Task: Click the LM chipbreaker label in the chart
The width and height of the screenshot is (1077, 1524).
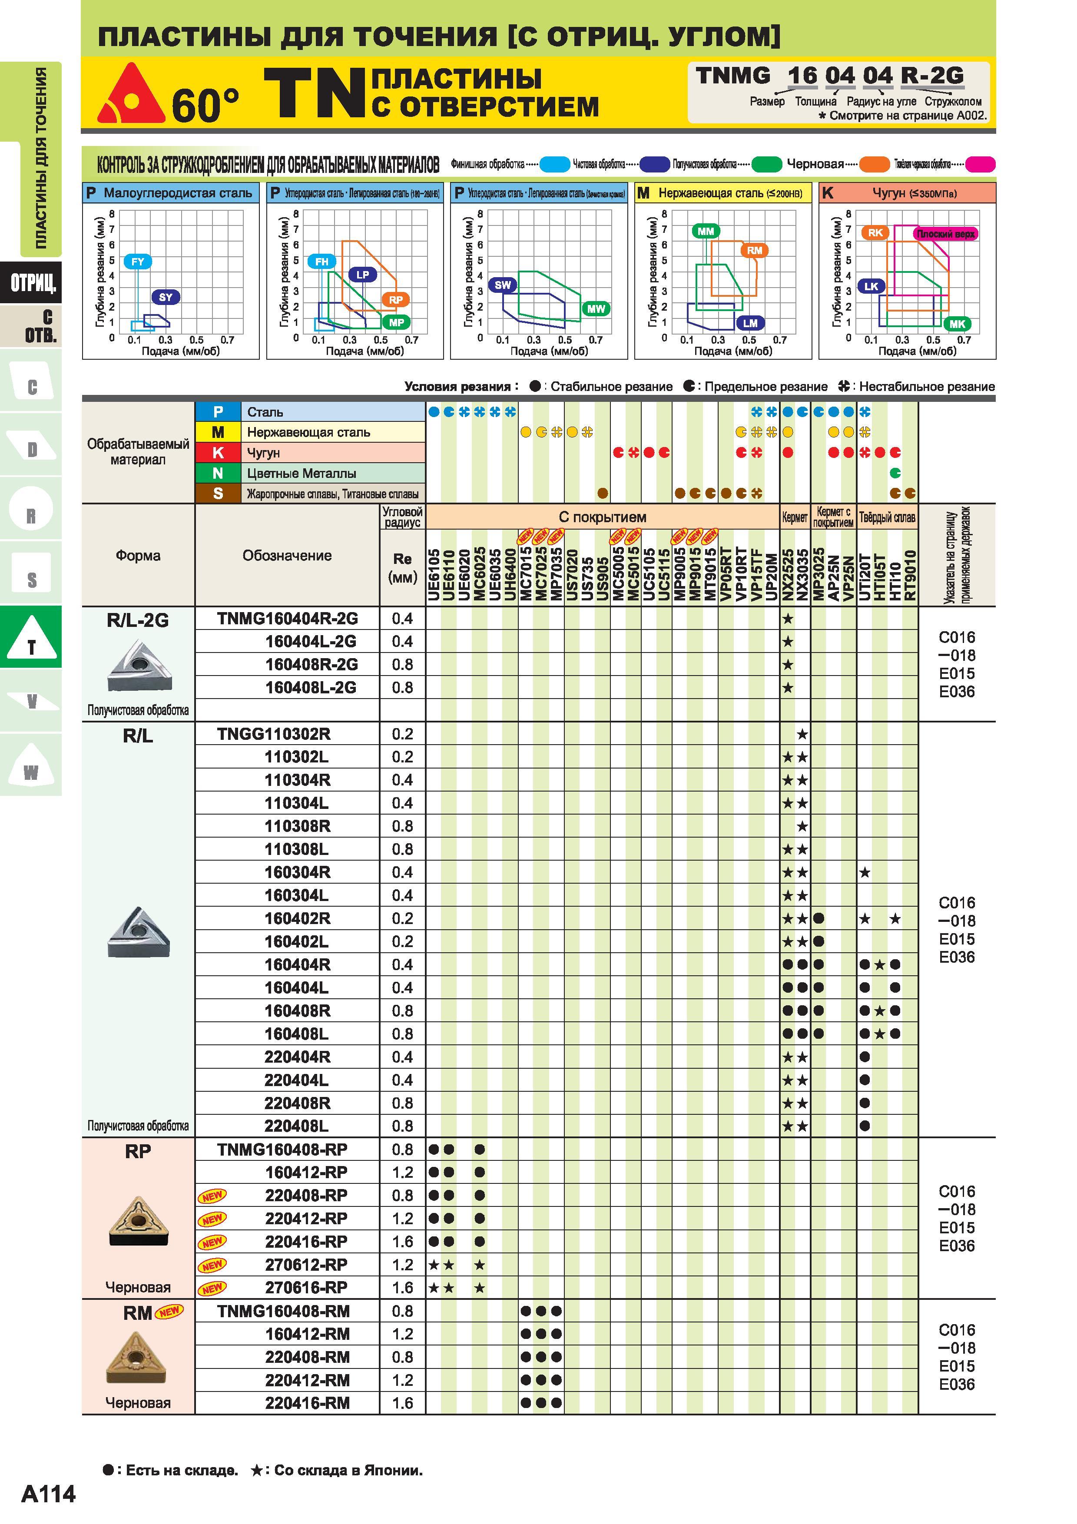Action: click(751, 323)
